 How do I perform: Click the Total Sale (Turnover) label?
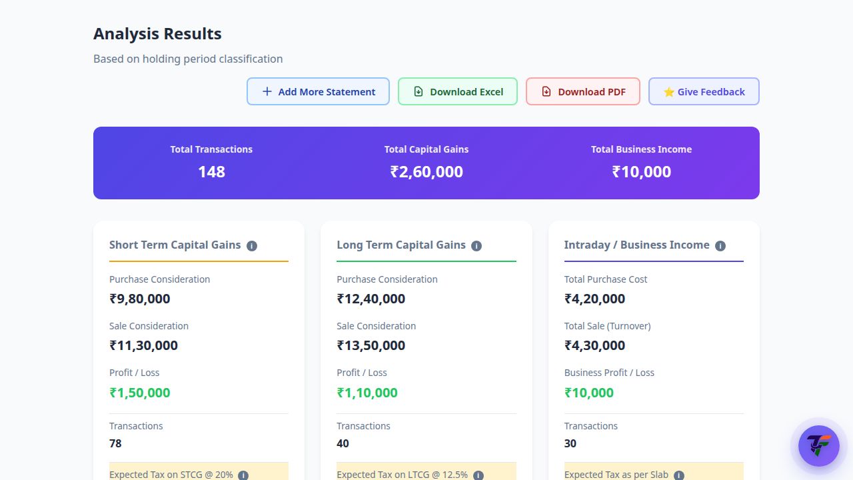(x=608, y=326)
